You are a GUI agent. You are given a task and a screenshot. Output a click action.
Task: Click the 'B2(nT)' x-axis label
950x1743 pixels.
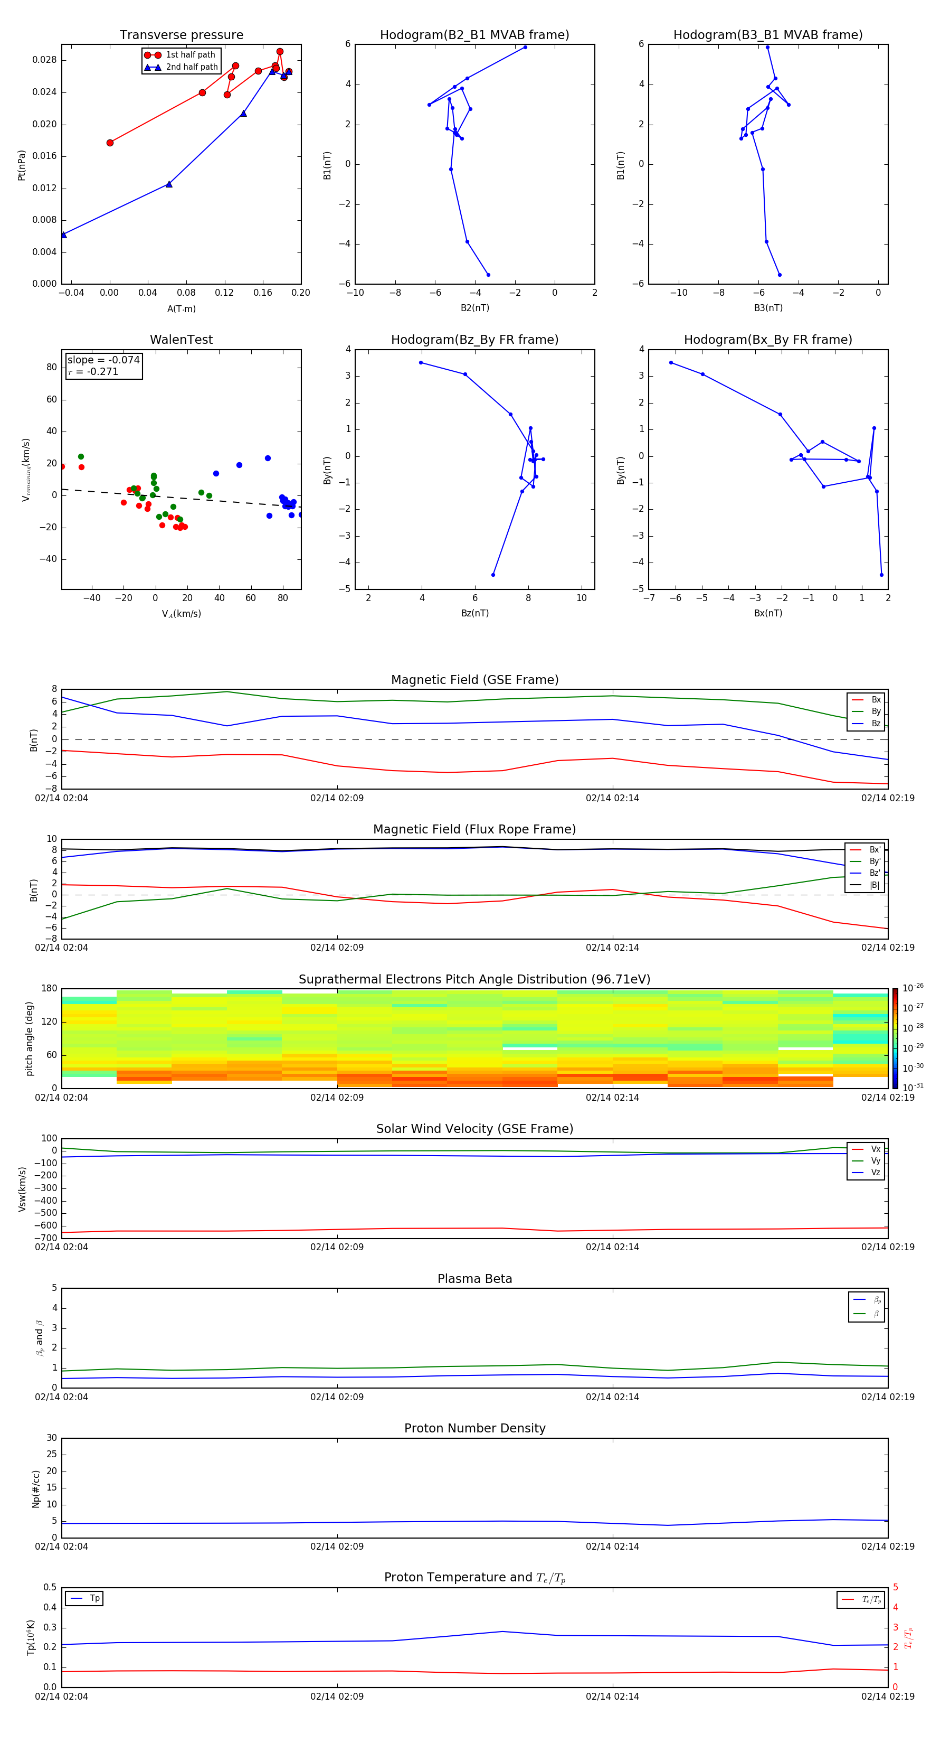474,308
